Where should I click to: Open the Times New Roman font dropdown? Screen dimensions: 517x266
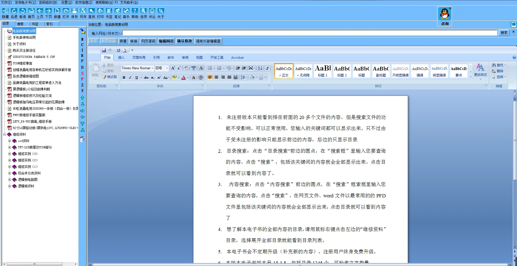tap(152, 68)
